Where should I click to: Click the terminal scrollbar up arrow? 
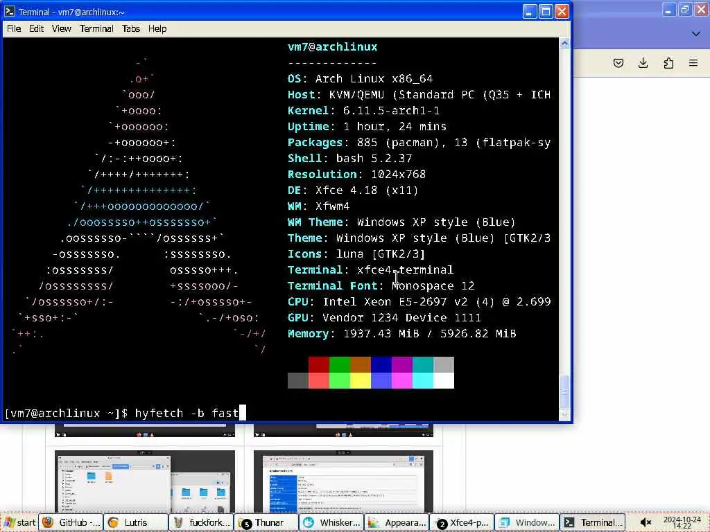coord(564,44)
